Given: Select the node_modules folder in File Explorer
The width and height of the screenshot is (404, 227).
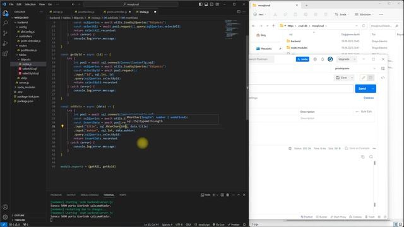Looking at the screenshot, I should click(299, 48).
